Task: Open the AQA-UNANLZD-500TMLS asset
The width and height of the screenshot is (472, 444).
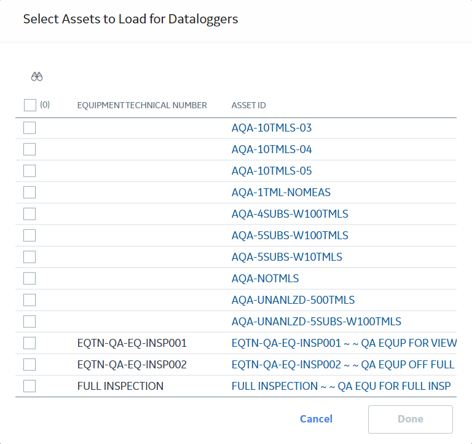Action: [x=293, y=300]
